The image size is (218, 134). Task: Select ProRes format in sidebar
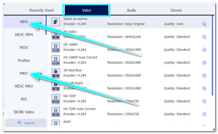tap(24, 61)
